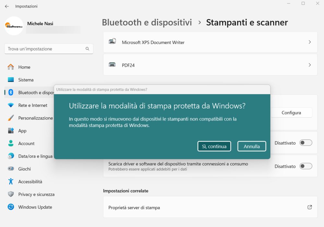Select Personalizzazione in the sidebar

tap(35, 118)
